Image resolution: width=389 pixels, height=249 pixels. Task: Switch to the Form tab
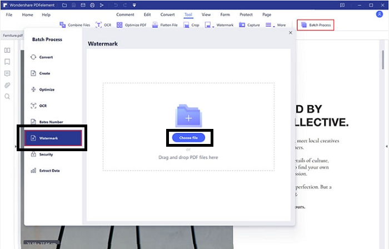click(225, 14)
